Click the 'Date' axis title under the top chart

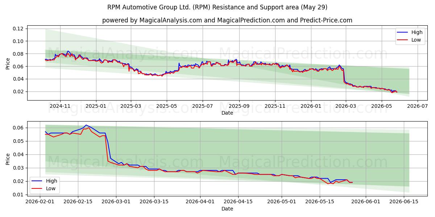click(227, 113)
